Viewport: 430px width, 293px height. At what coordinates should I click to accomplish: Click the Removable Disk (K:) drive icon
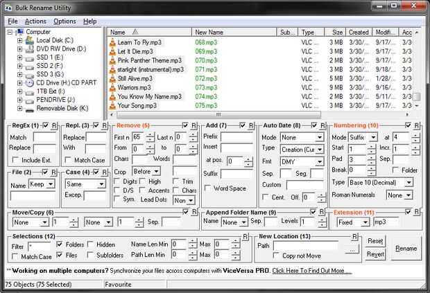[30, 109]
